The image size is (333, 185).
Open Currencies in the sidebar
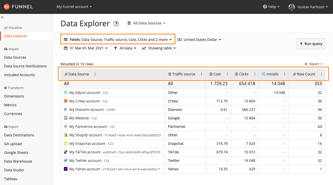(13, 114)
